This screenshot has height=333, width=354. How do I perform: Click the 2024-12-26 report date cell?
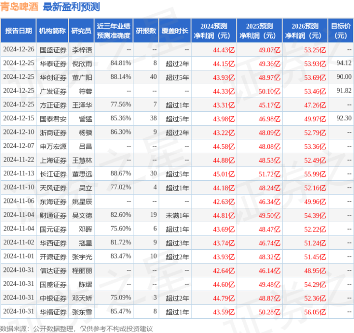point(19,49)
